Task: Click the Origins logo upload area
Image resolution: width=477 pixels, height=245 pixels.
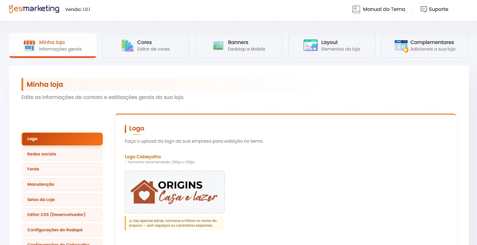Action: (175, 192)
